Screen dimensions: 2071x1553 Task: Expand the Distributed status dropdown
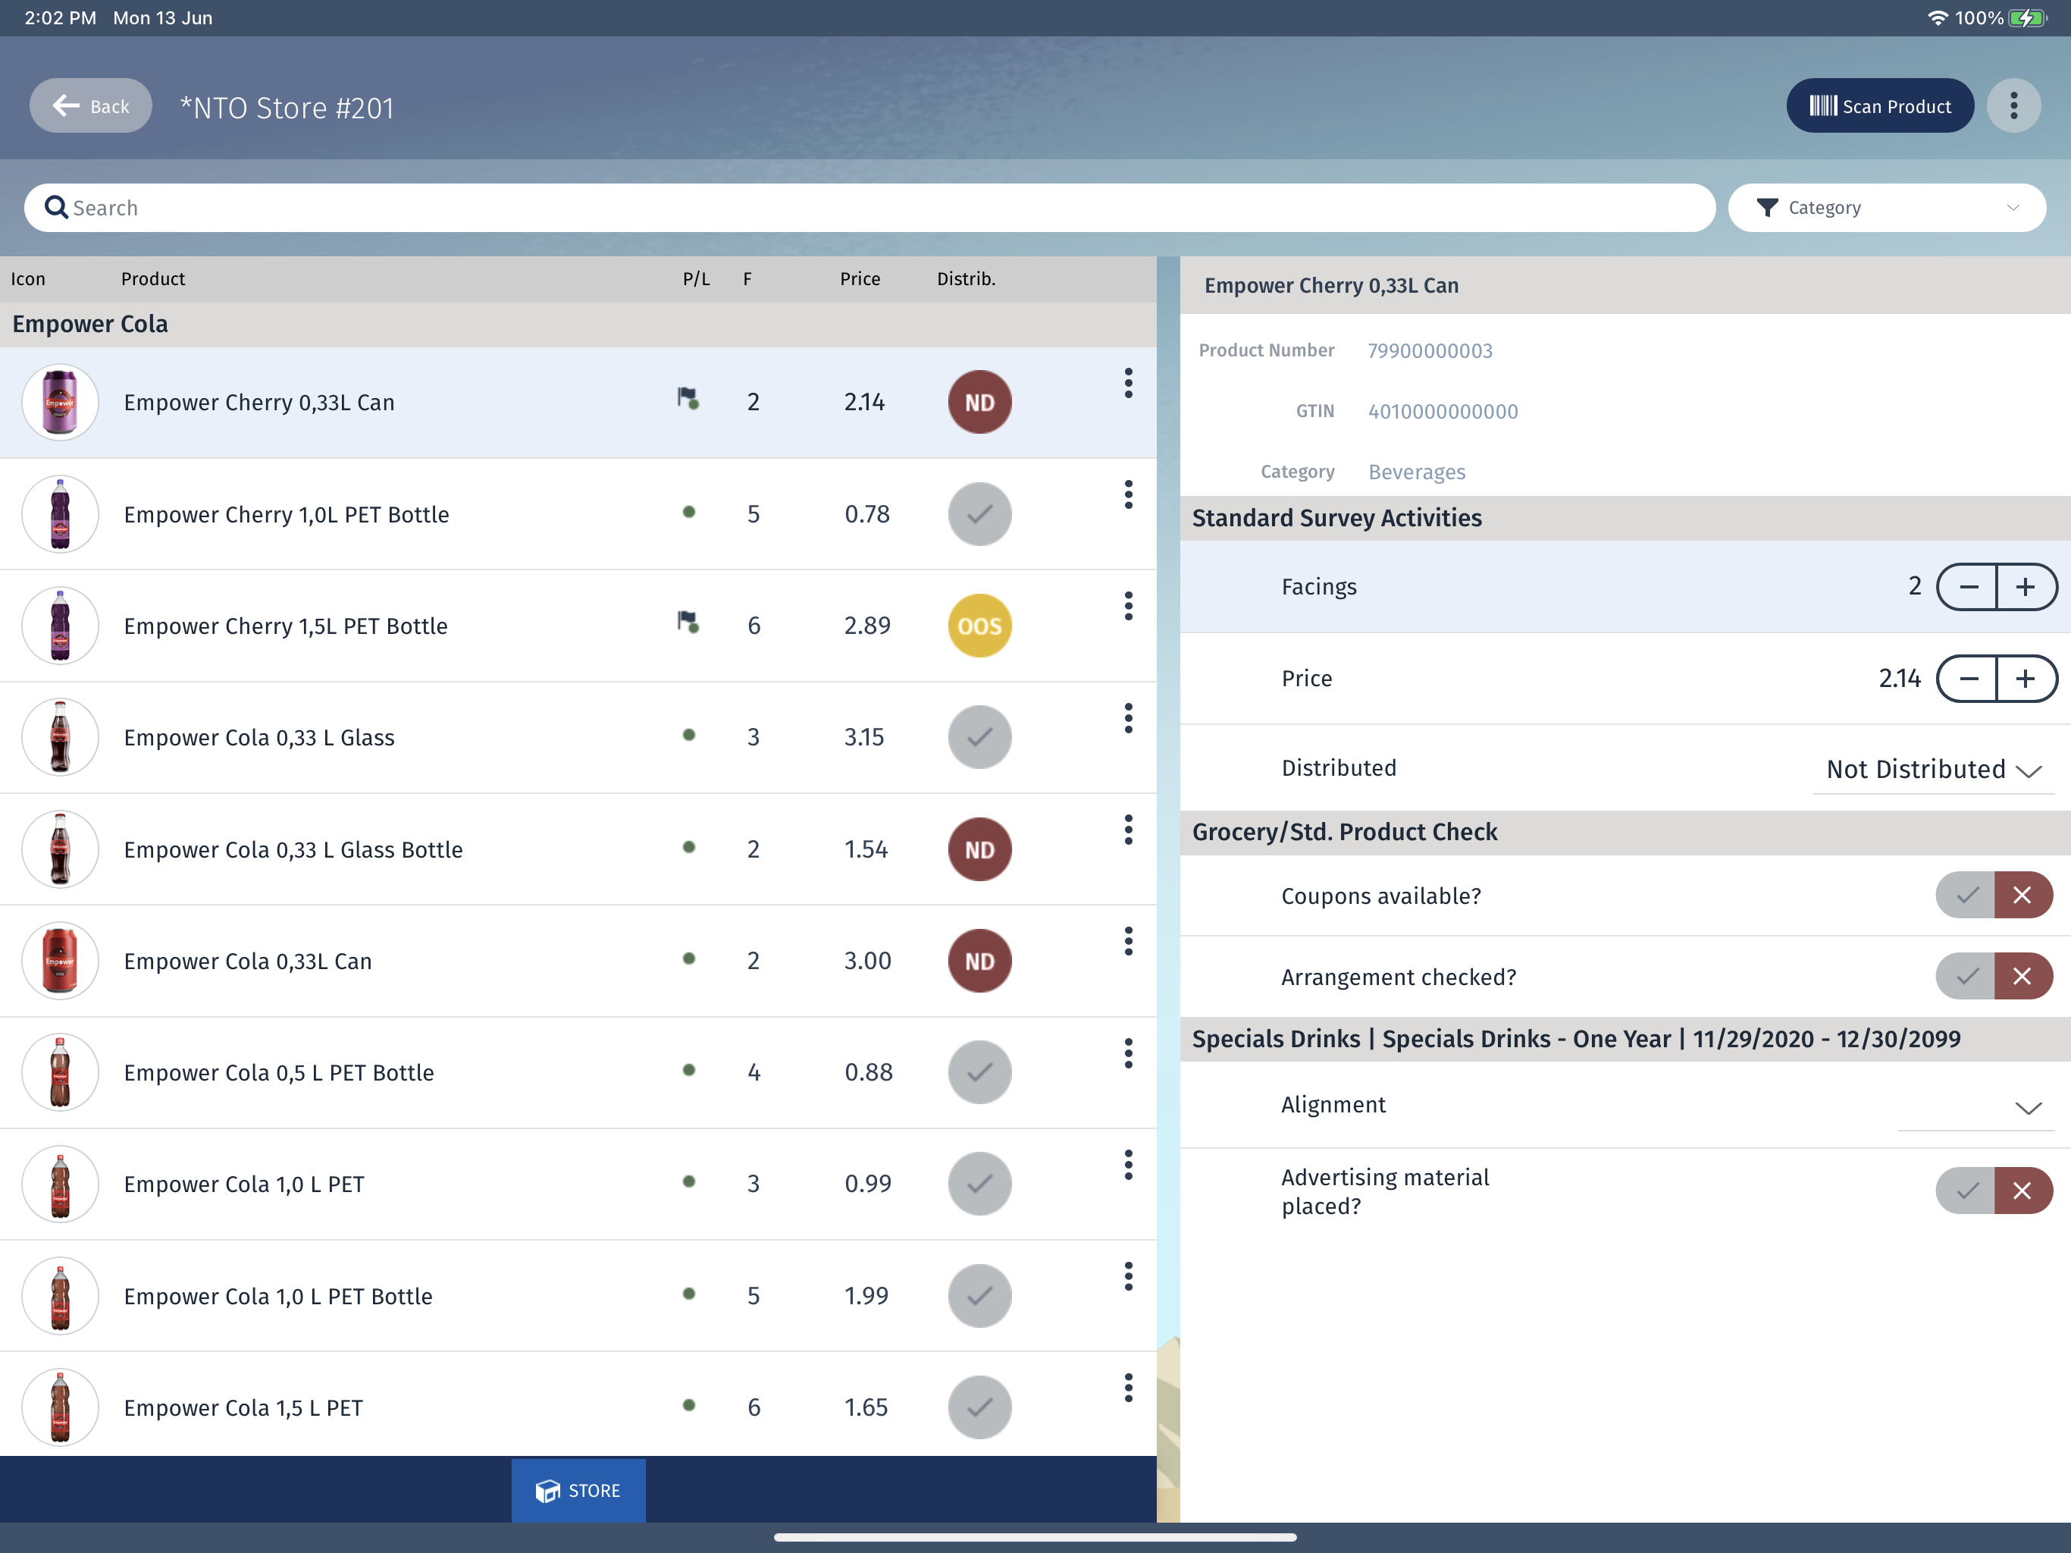point(1932,770)
